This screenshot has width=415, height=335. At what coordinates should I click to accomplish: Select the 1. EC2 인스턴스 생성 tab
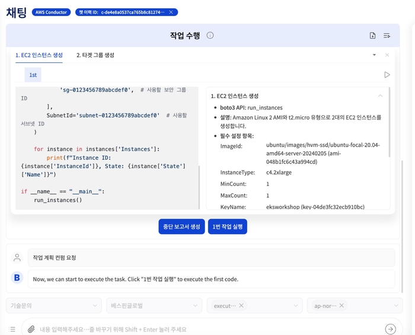click(x=39, y=55)
